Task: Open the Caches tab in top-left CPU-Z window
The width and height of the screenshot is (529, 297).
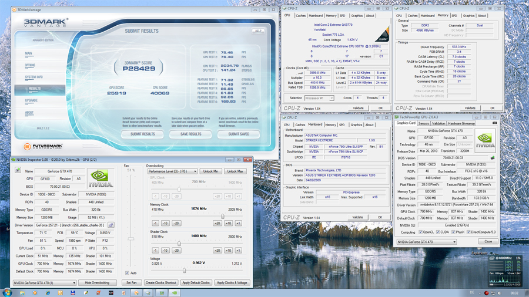Action: 300,16
